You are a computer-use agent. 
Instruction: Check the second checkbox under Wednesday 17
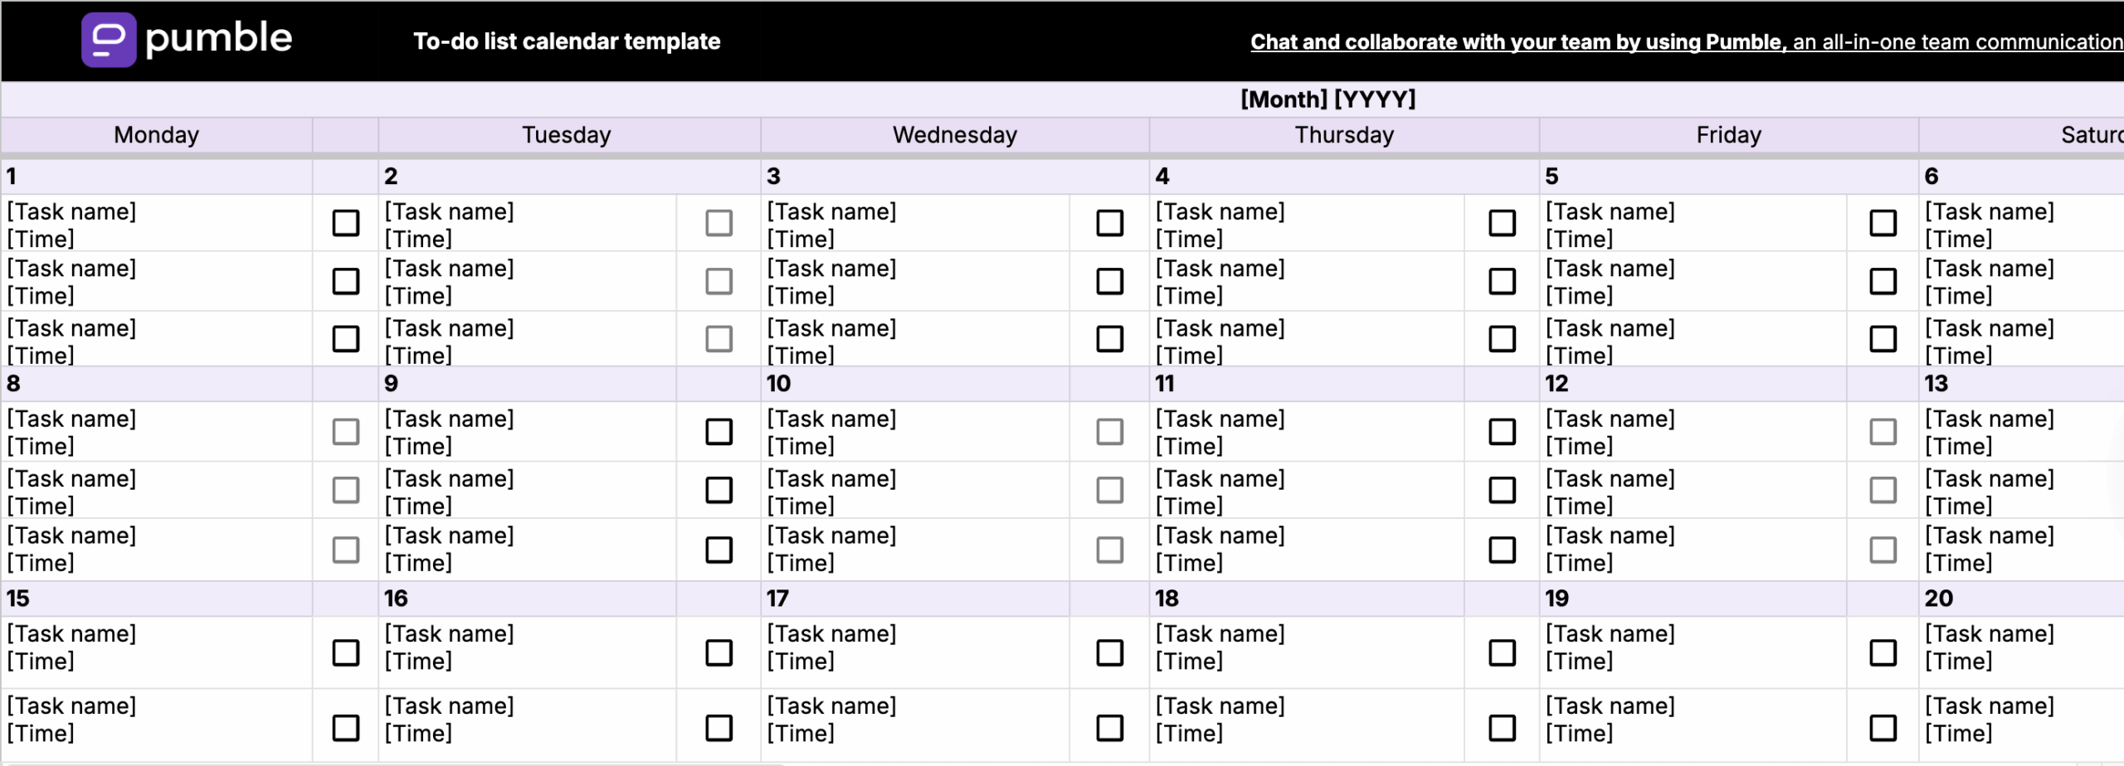pos(1109,724)
